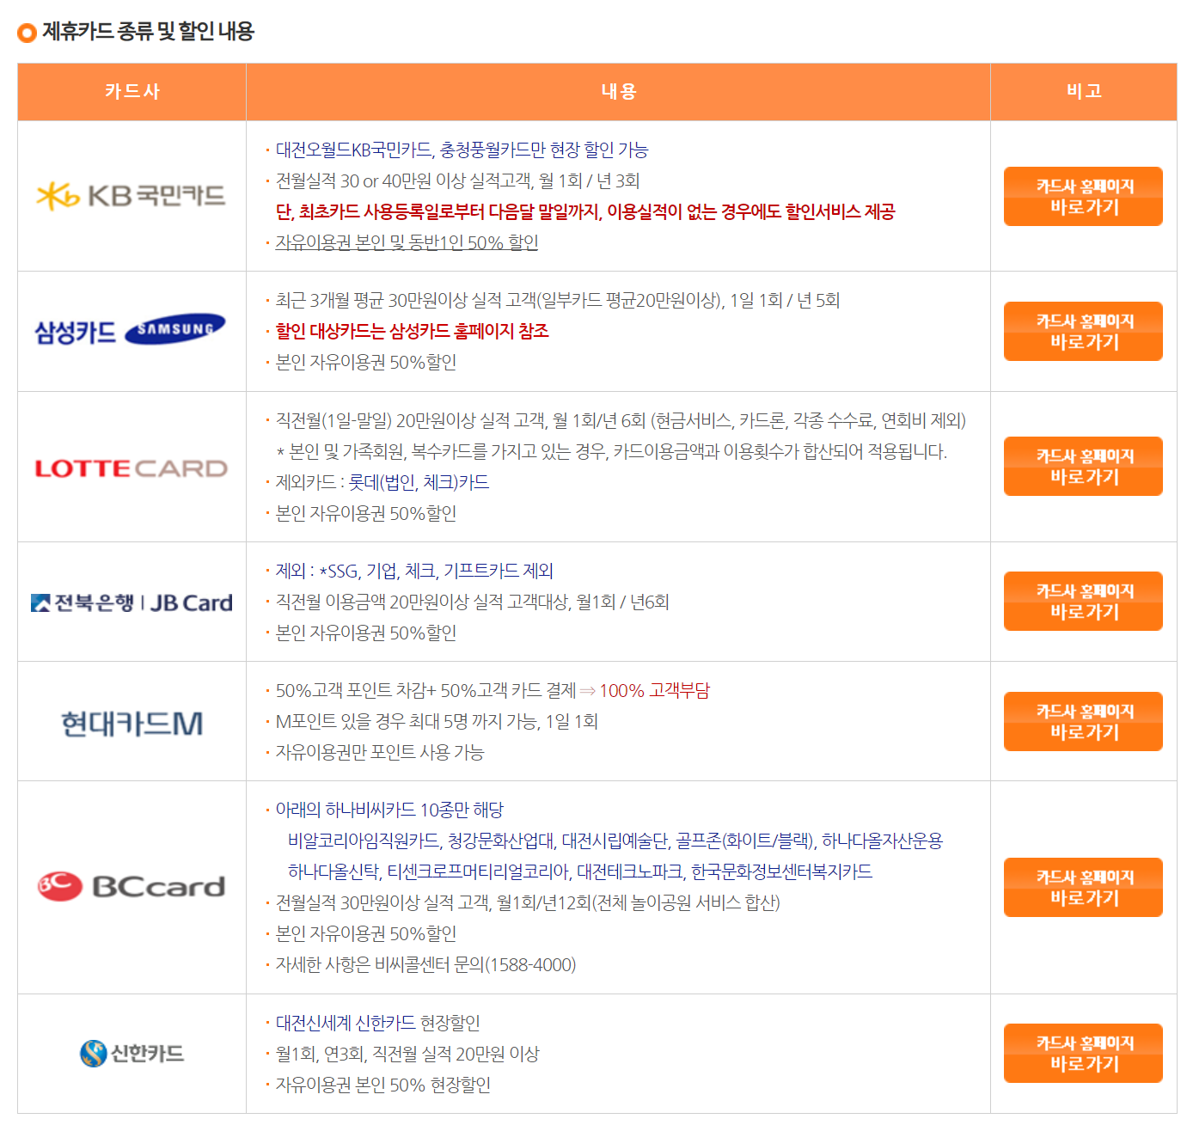The width and height of the screenshot is (1187, 1125).
Task: Click line 직전월 이용금액 20만원이상 실적 고객대상
Action: (x=472, y=602)
